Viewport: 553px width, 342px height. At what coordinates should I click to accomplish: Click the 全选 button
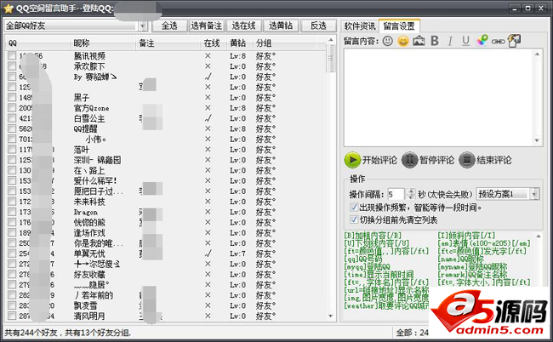click(169, 26)
